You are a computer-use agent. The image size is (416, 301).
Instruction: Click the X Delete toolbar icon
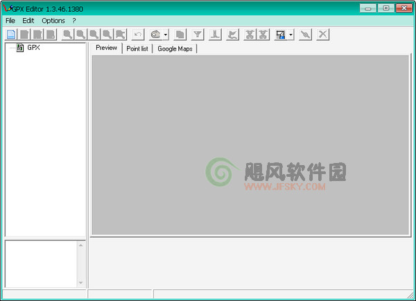[x=323, y=35]
